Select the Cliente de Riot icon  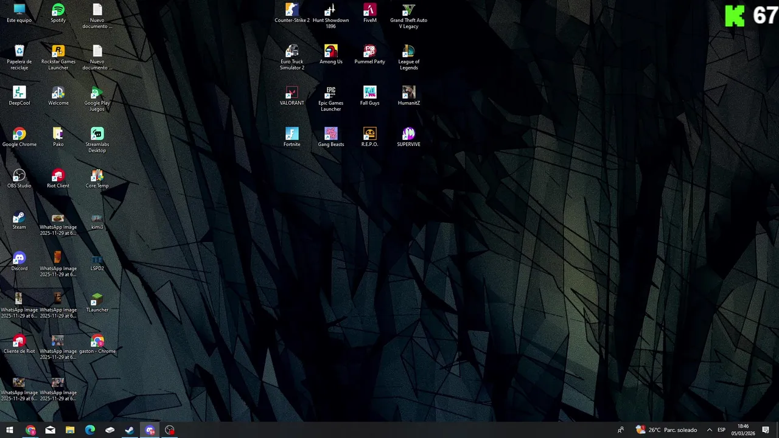tap(19, 344)
